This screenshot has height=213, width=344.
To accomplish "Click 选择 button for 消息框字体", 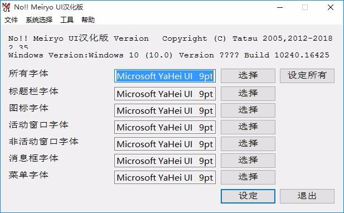I will [x=248, y=161].
